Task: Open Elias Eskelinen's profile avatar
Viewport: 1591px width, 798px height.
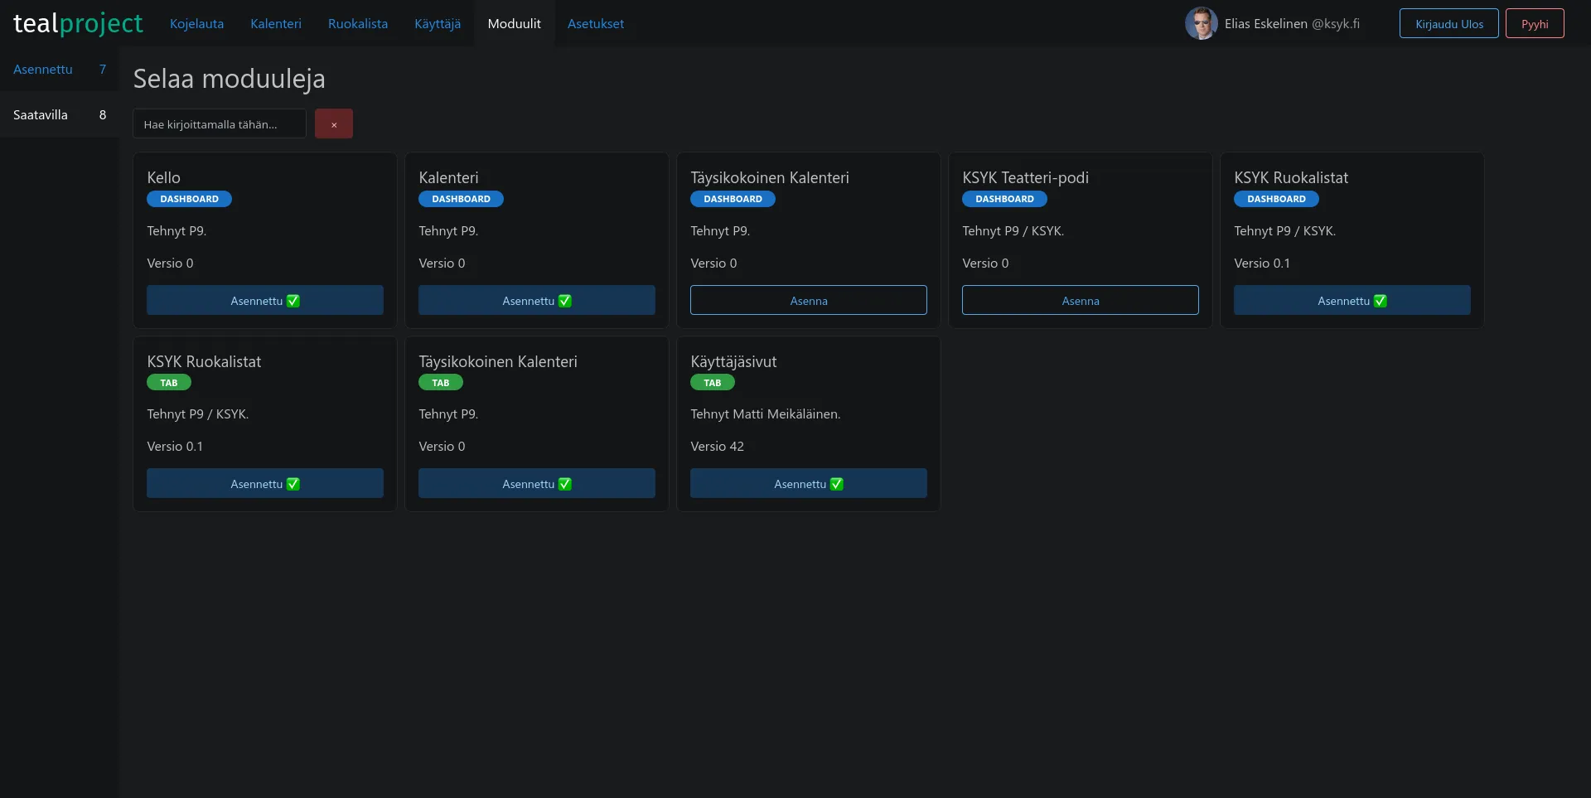Action: pos(1201,23)
